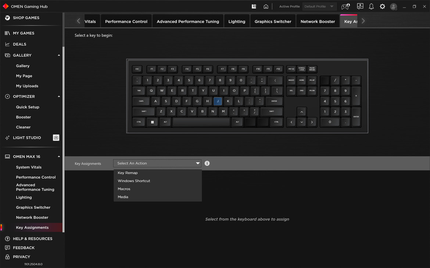Switch to the Lighting tab
This screenshot has height=268, width=430.
coord(237,21)
